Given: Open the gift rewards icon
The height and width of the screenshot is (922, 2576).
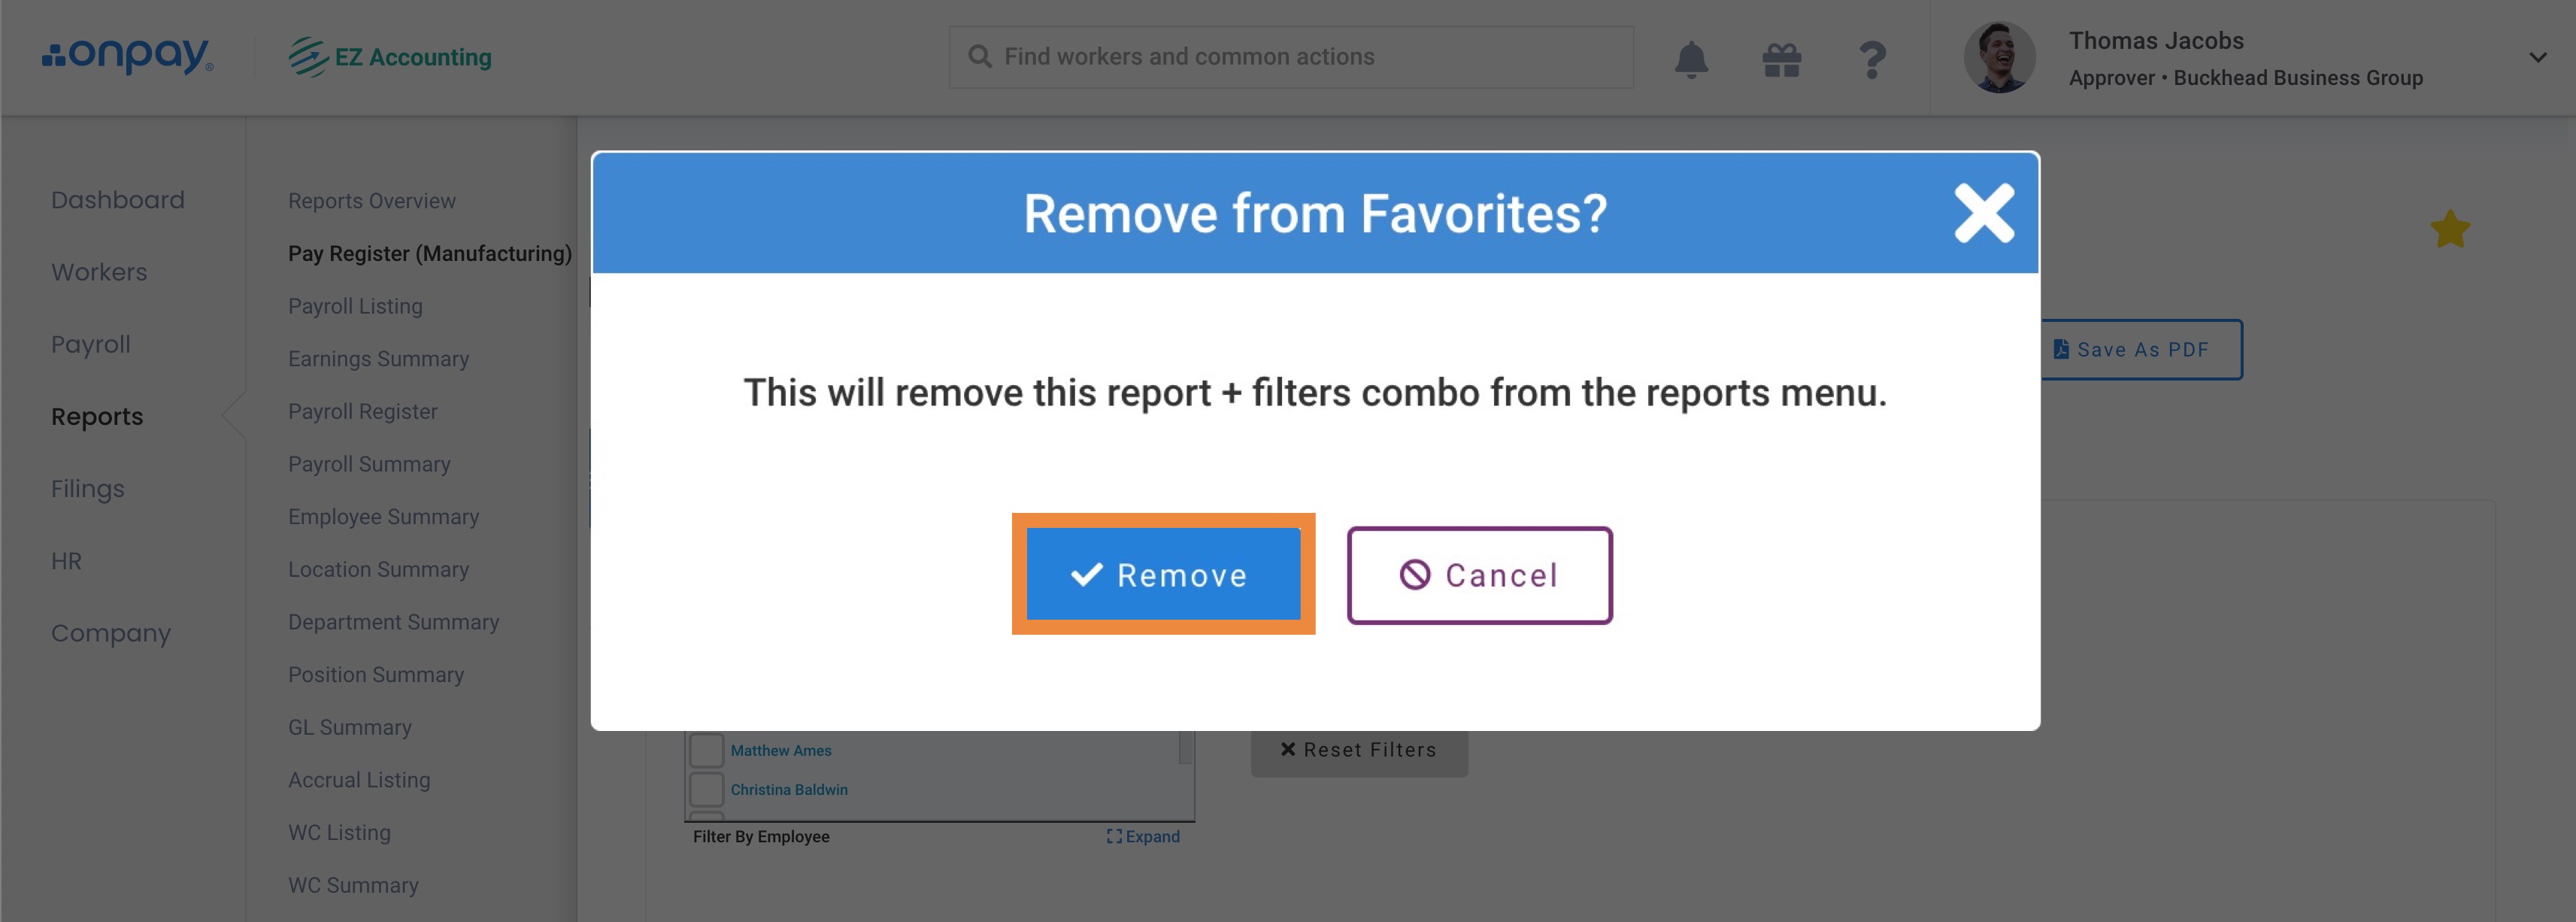Looking at the screenshot, I should [x=1781, y=59].
